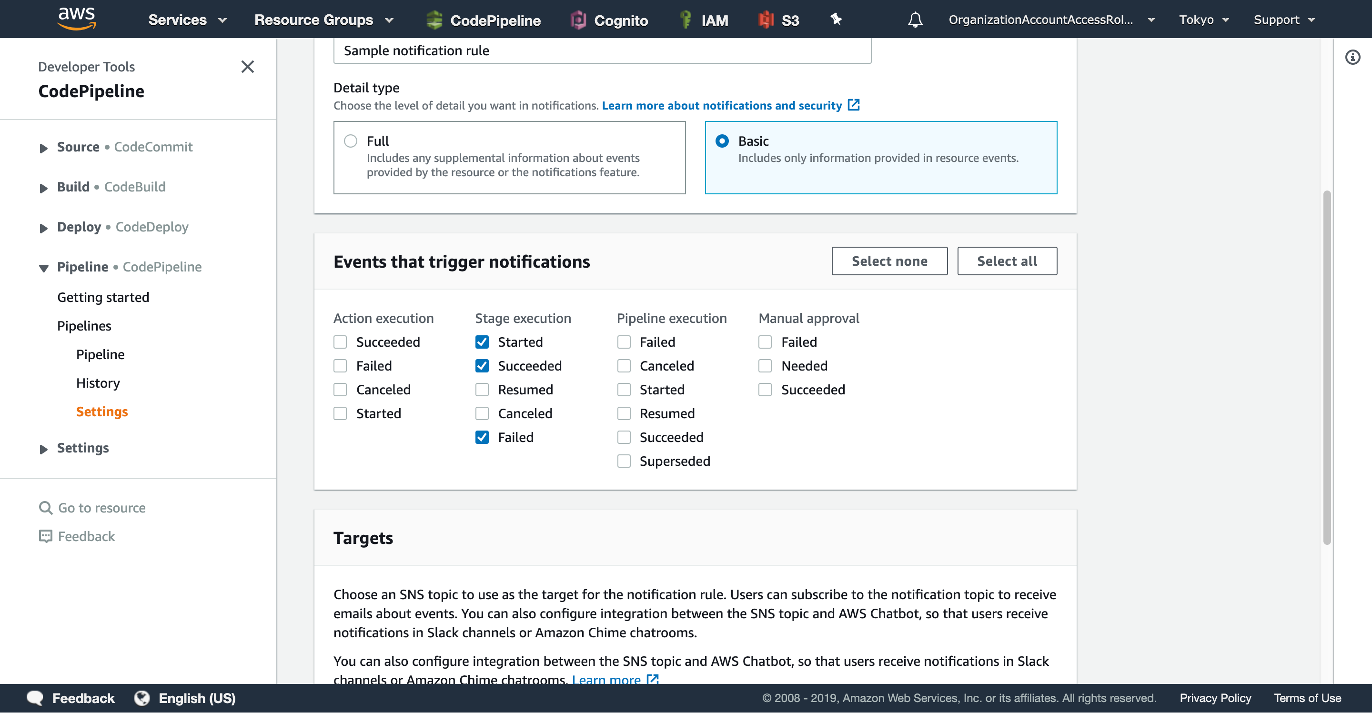Open the S3 service shortcut

pyautogui.click(x=779, y=20)
